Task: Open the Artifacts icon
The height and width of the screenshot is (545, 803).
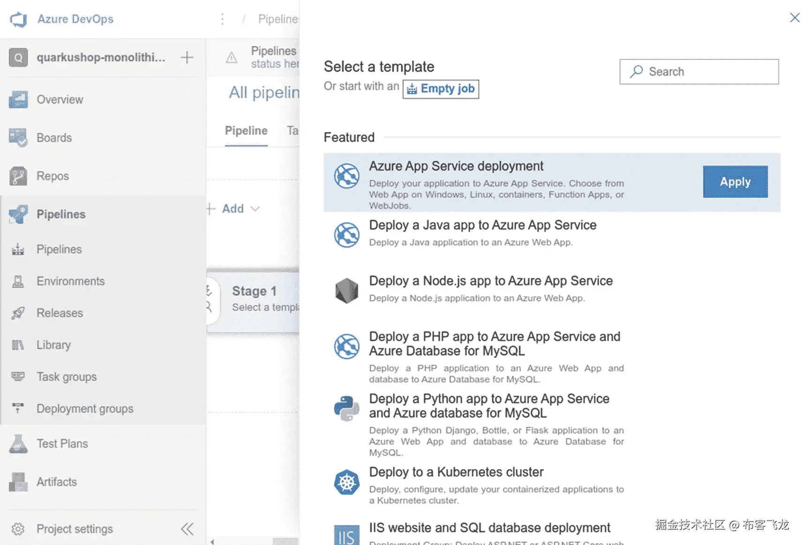Action: pyautogui.click(x=18, y=482)
